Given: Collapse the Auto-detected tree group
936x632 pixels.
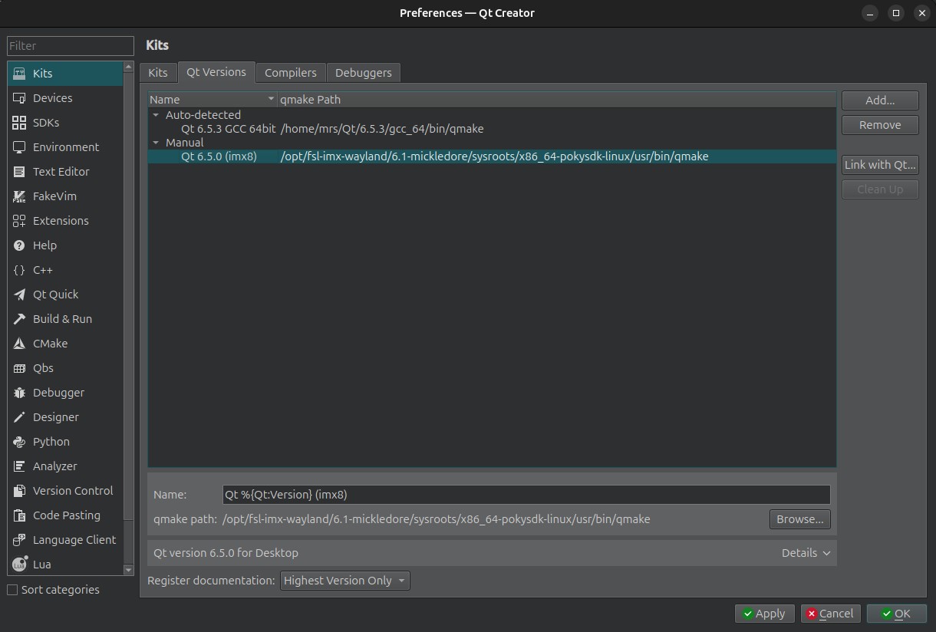Looking at the screenshot, I should 156,115.
